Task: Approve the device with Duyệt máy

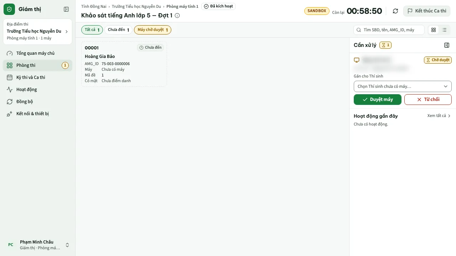Action: [378, 100]
